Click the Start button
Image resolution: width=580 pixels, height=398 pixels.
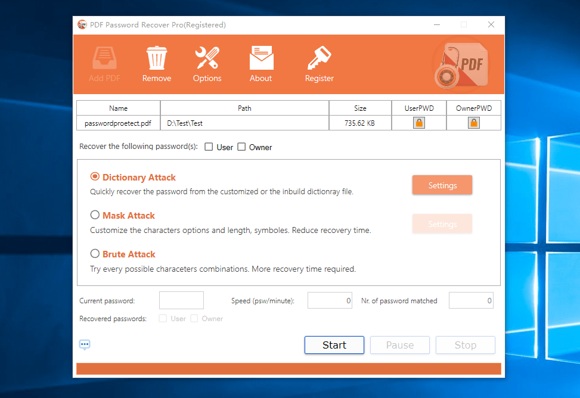pos(334,345)
